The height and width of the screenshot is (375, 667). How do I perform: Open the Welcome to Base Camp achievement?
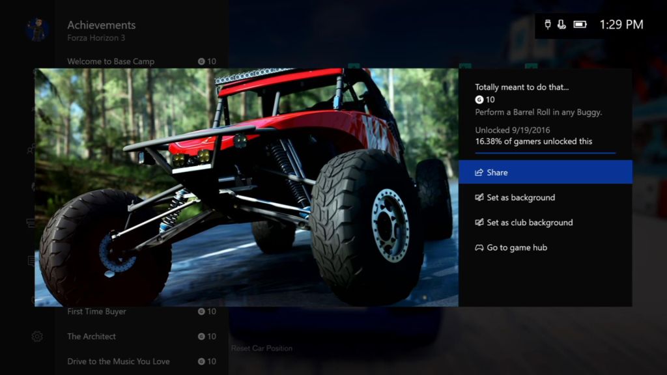click(141, 61)
